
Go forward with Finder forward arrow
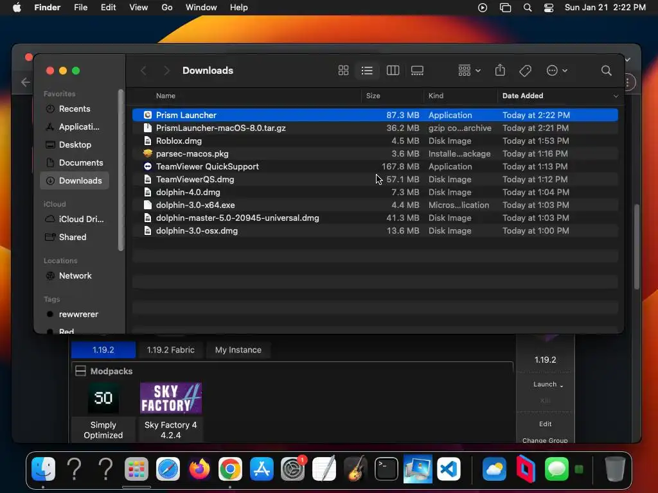click(x=166, y=71)
